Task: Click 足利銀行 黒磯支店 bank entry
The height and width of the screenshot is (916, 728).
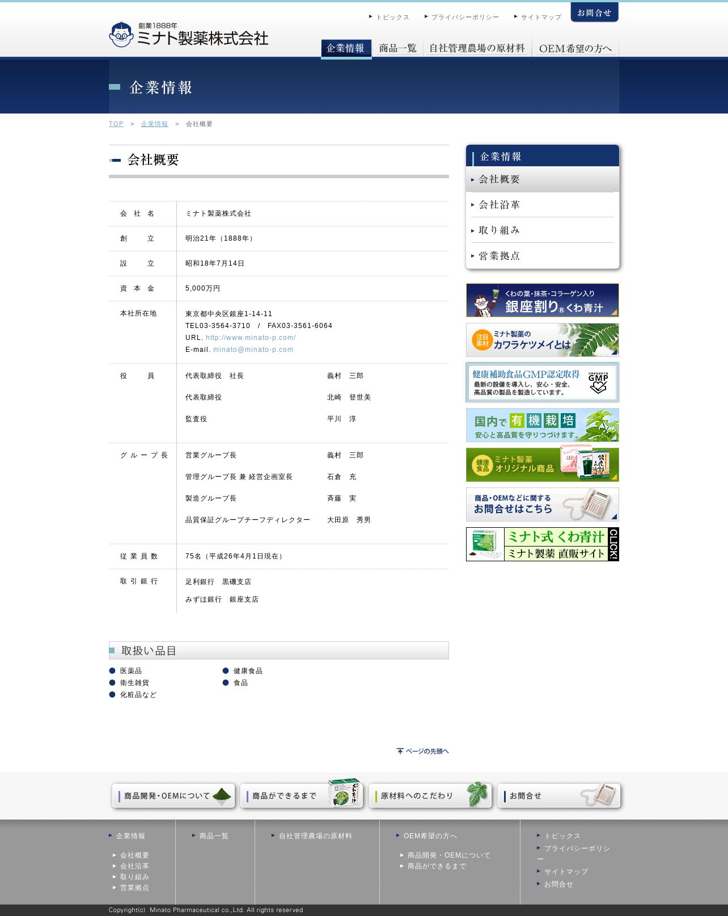Action: [x=218, y=582]
